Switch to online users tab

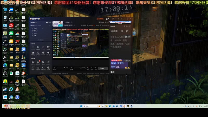pyautogui.click(x=115, y=31)
